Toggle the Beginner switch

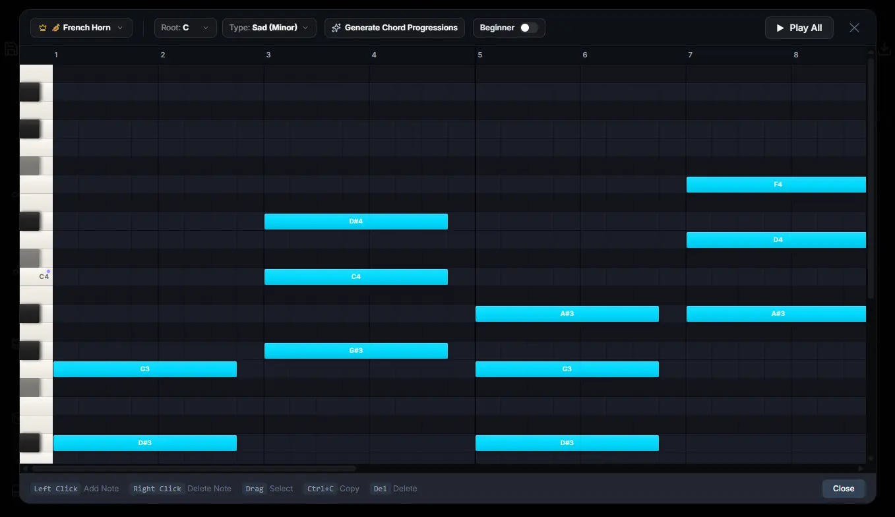[x=529, y=28]
